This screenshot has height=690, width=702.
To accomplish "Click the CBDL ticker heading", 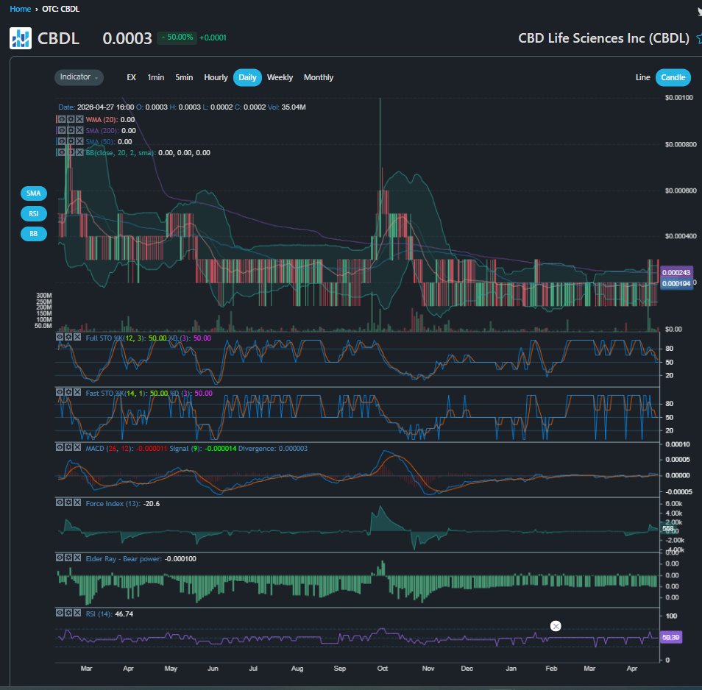I will pyautogui.click(x=58, y=38).
